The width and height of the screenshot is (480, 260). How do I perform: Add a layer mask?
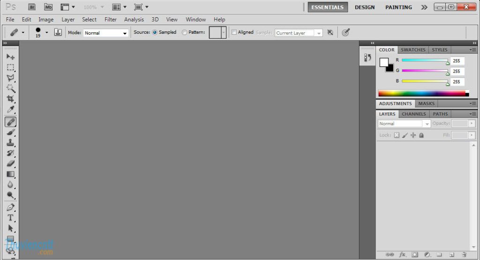point(415,254)
